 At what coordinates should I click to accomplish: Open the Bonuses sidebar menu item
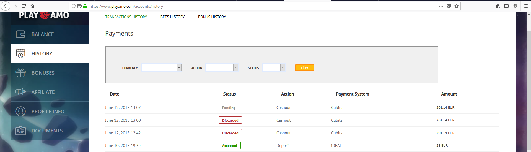point(50,73)
